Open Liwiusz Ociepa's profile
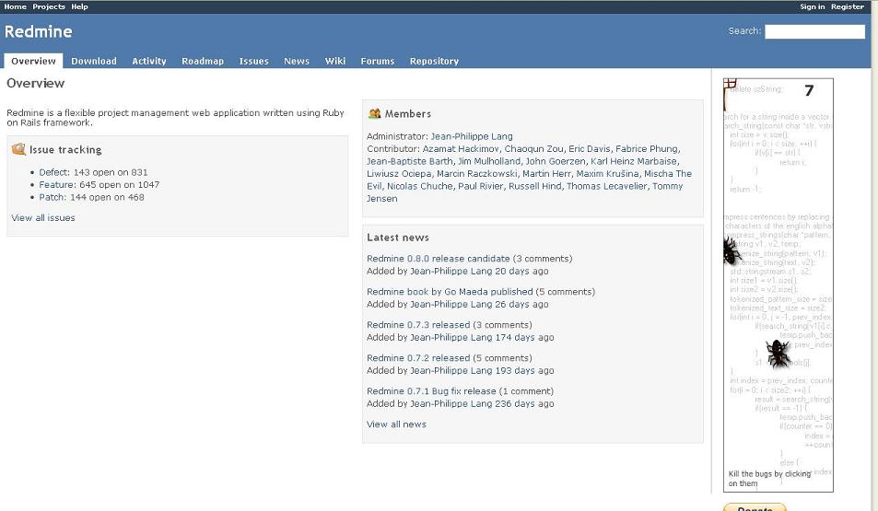 point(399,173)
